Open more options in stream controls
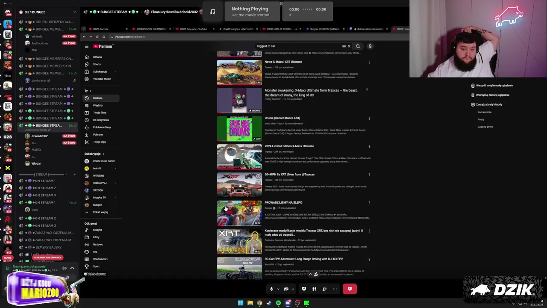Image resolution: width=547 pixels, height=308 pixels. (335, 289)
